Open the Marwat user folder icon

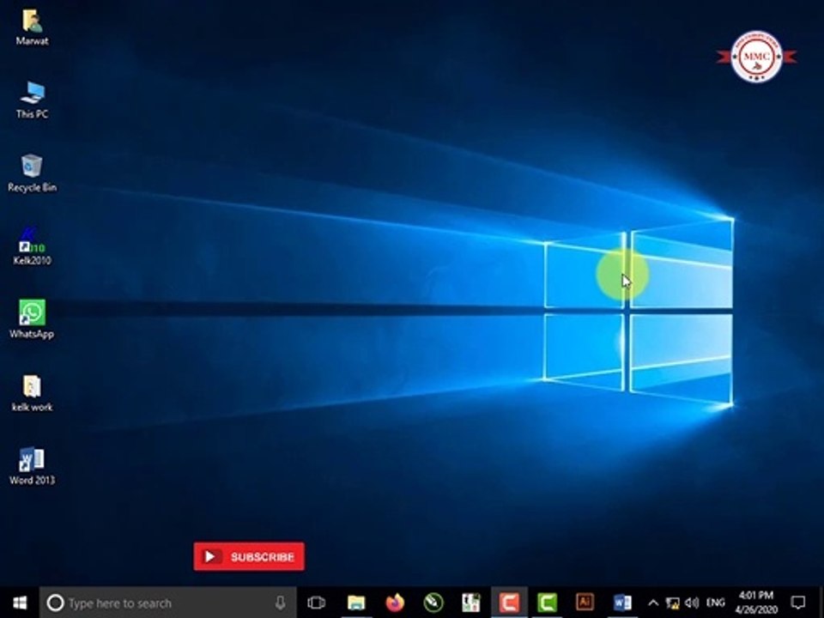pos(32,27)
